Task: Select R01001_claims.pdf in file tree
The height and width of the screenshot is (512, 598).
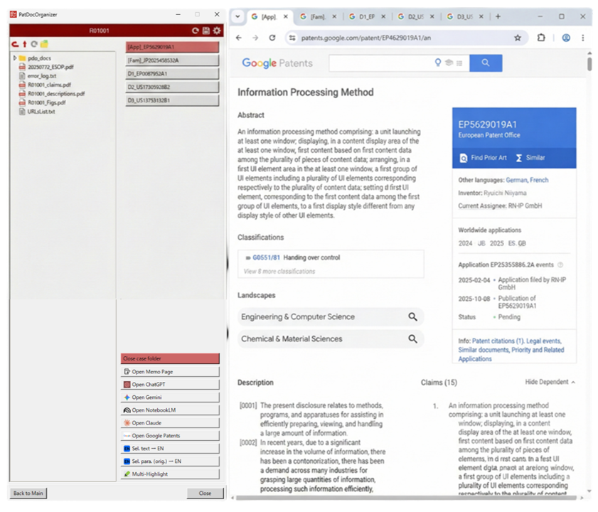Action: [x=45, y=85]
